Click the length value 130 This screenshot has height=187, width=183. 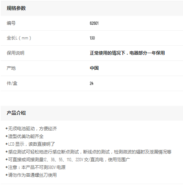pyautogui.click(x=92, y=38)
